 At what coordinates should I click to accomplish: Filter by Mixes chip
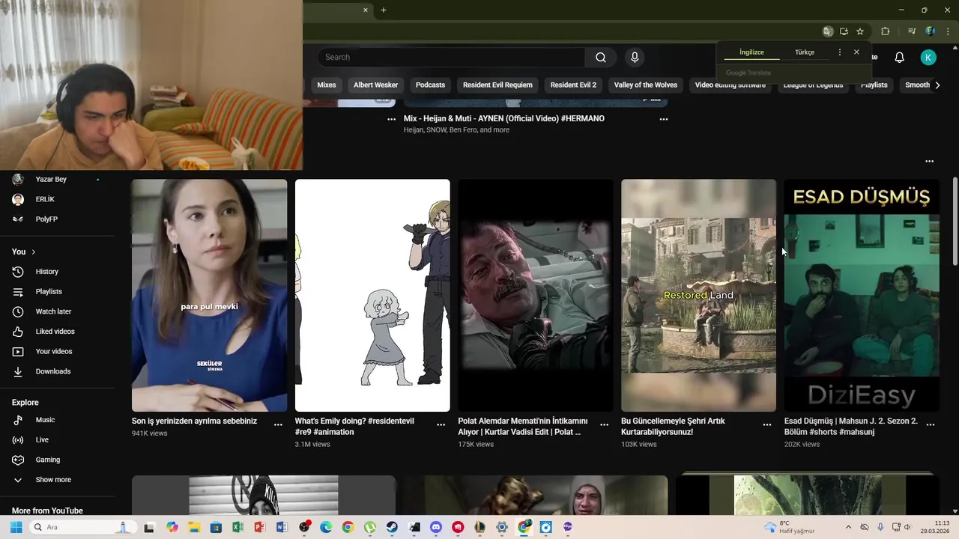pos(327,85)
